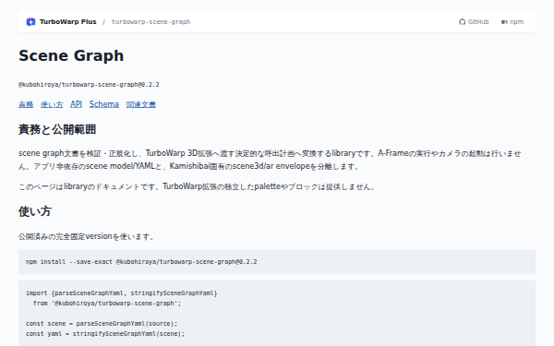Jump to the 関連文書 section link
Image resolution: width=554 pixels, height=346 pixels.
tap(141, 104)
